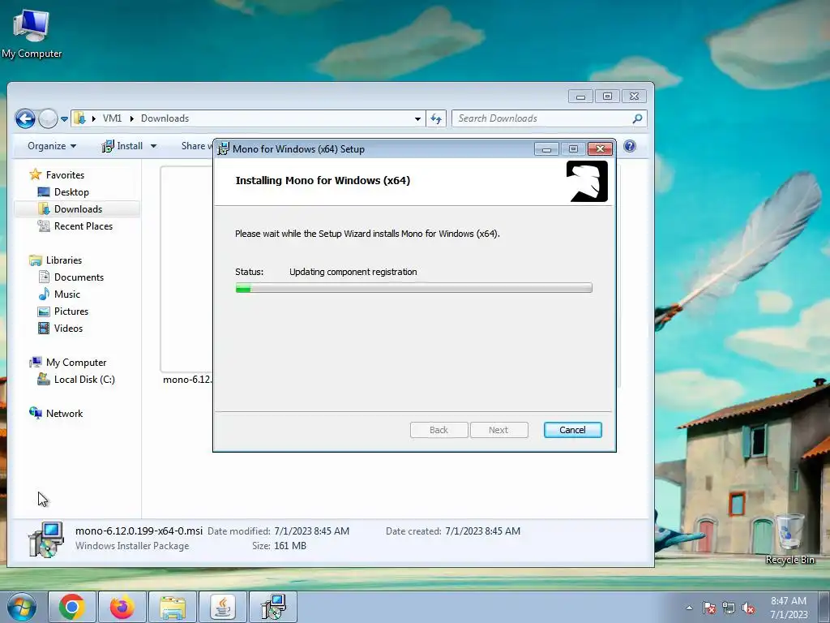The height and width of the screenshot is (623, 830).
Task: Click the disabled Next button
Action: pyautogui.click(x=498, y=430)
